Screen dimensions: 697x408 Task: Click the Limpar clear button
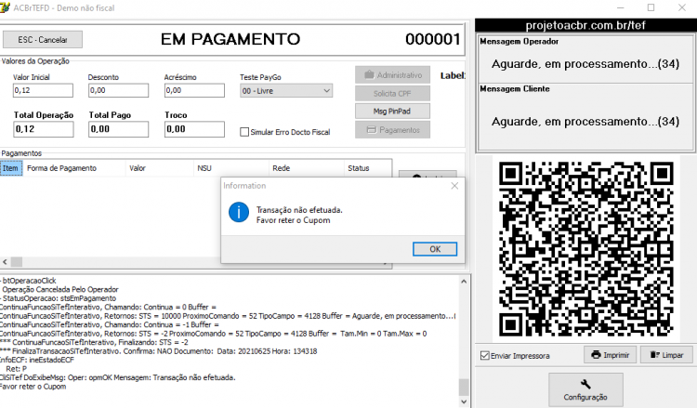click(666, 355)
